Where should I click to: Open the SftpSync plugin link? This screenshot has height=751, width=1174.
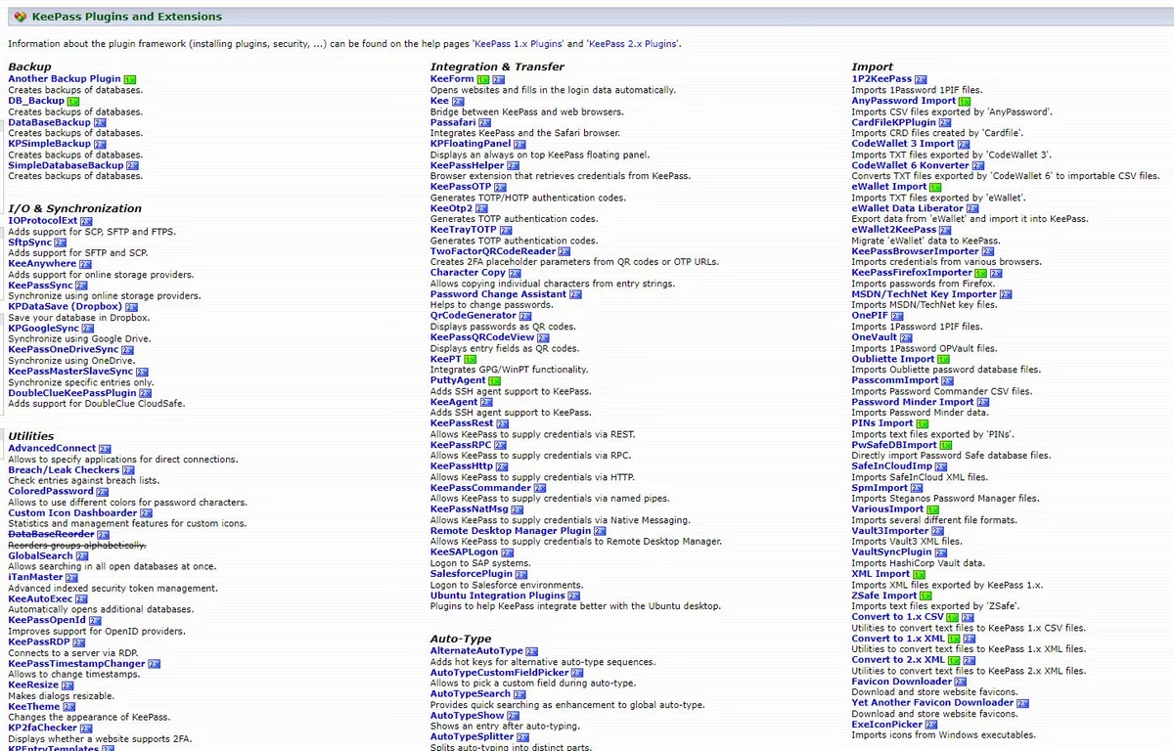tap(29, 242)
